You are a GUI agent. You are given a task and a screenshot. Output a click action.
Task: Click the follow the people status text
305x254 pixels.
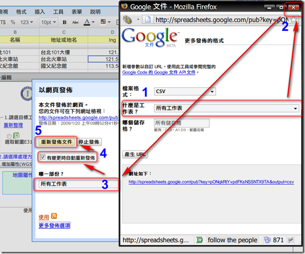pyautogui.click(x=232, y=240)
